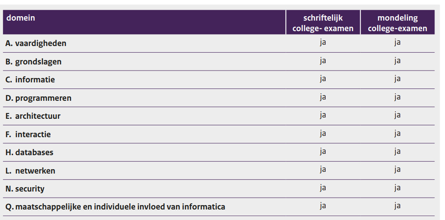Screen dimensions: 445x220
Task: Click the 'C. informatie' domain text
Action: [x=30, y=80]
